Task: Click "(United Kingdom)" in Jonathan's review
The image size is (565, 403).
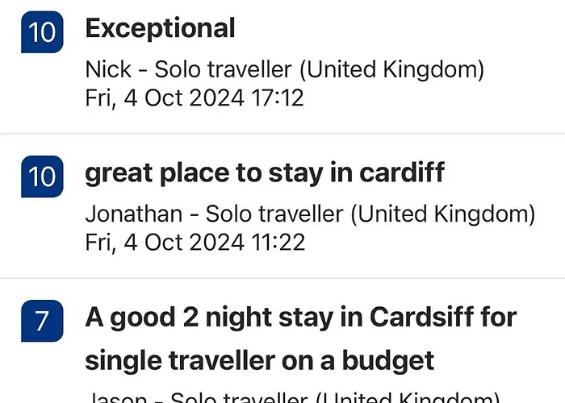Action: click(446, 214)
